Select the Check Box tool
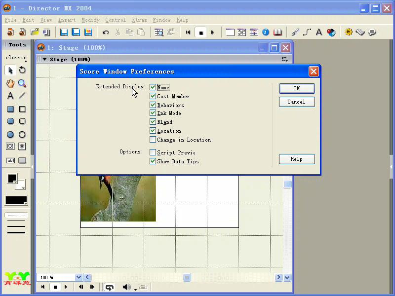Screen dimensions: 395x296 tap(10, 146)
